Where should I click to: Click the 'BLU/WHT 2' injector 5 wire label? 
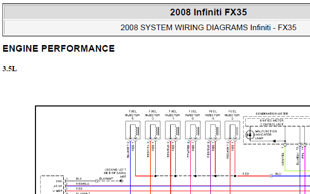[128, 149]
